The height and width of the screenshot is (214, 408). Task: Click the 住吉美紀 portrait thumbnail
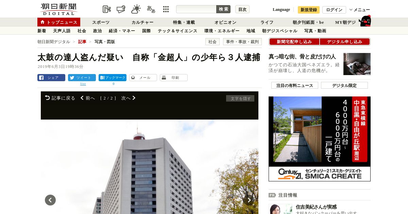280,209
